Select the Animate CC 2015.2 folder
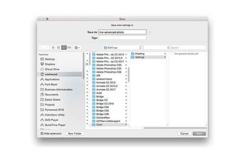 (109, 86)
